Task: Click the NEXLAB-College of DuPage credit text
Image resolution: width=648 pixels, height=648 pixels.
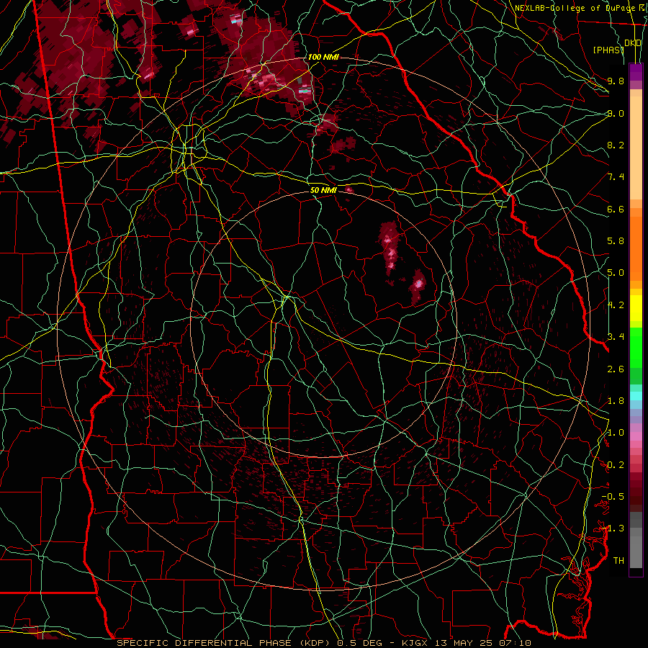Action: (575, 8)
